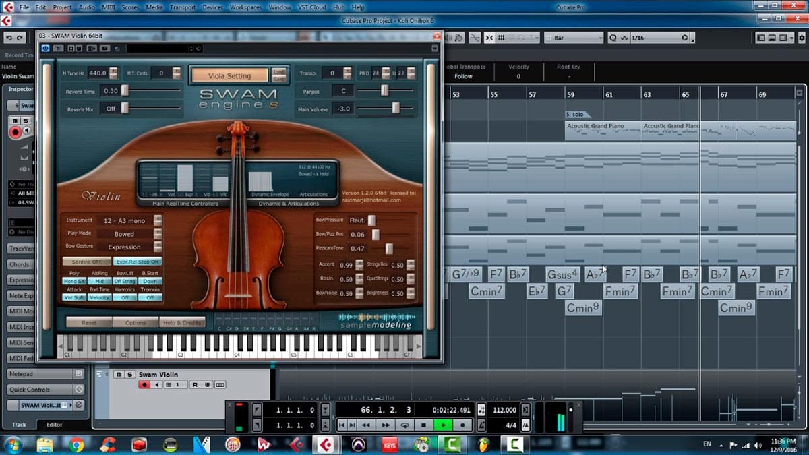Click the KEYS app icon in taskbar
The image size is (809, 455).
[390, 445]
